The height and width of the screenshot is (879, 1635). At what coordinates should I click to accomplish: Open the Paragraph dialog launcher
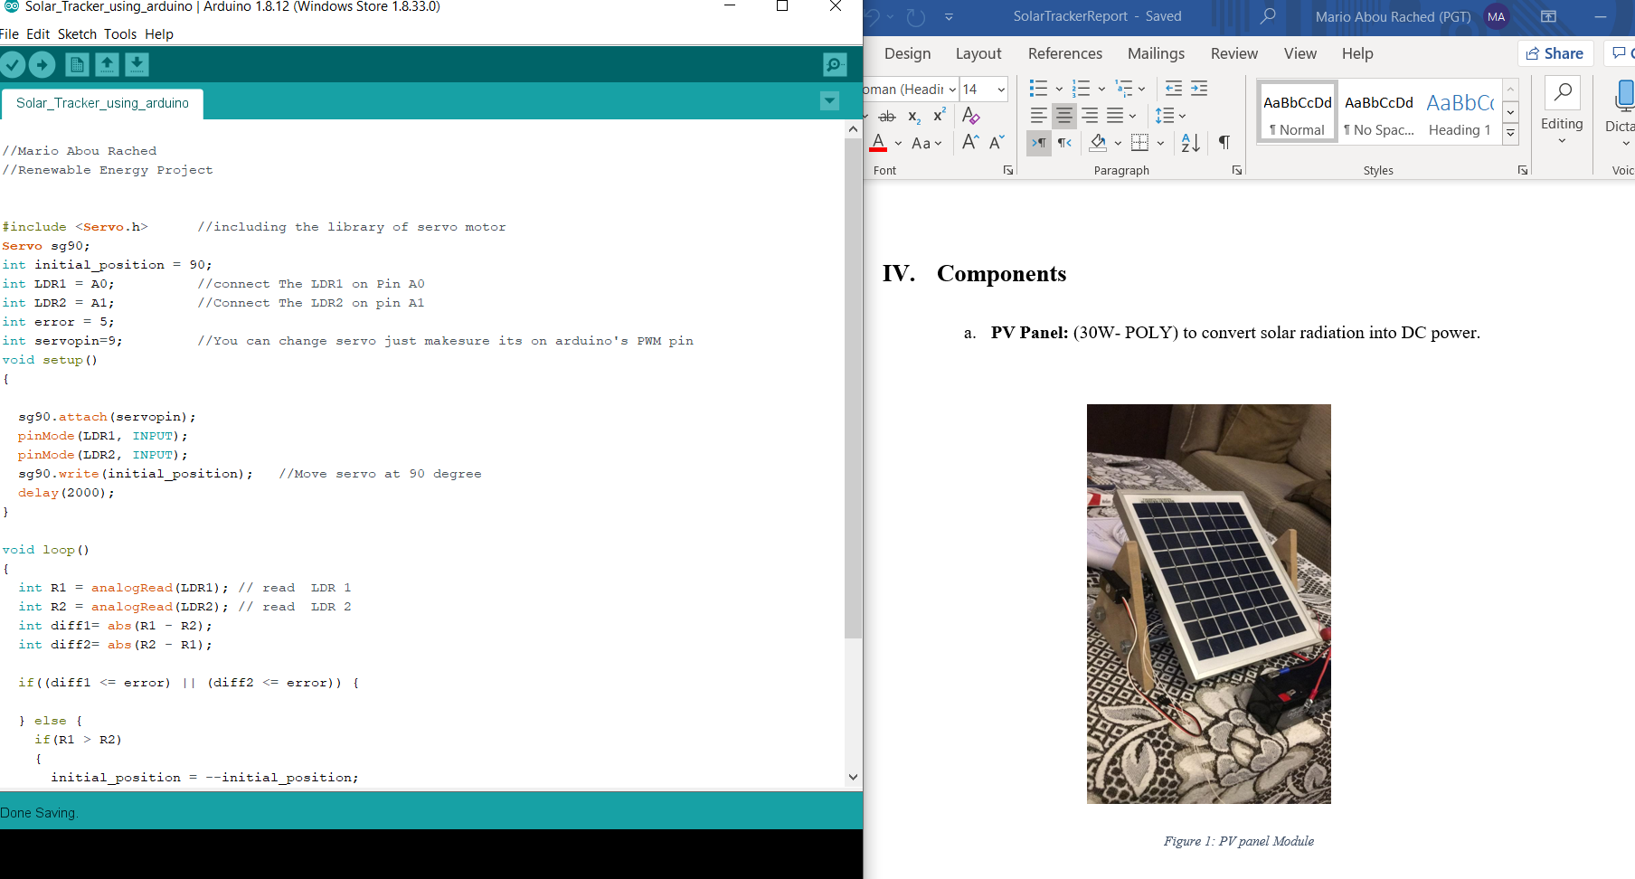1236,170
